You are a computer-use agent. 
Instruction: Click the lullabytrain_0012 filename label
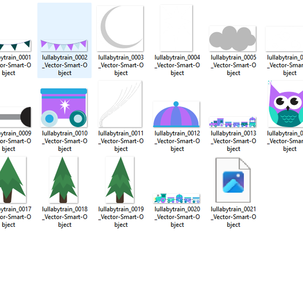177,141
